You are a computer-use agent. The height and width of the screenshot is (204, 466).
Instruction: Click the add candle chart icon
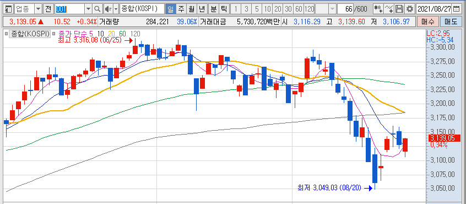tap(378, 9)
